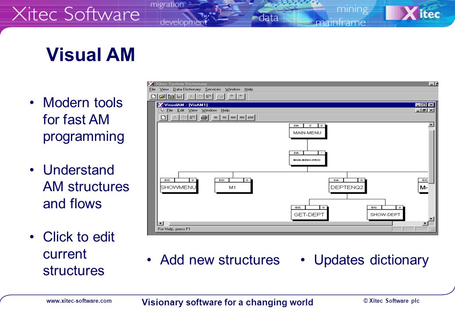Click horizontal scrollbar right arrow
Viewport: 455px width, 315px height.
(425, 223)
